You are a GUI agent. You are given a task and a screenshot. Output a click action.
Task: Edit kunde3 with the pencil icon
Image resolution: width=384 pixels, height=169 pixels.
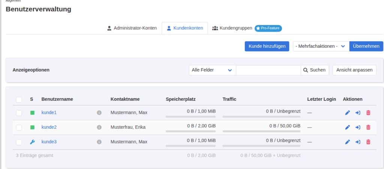click(347, 142)
